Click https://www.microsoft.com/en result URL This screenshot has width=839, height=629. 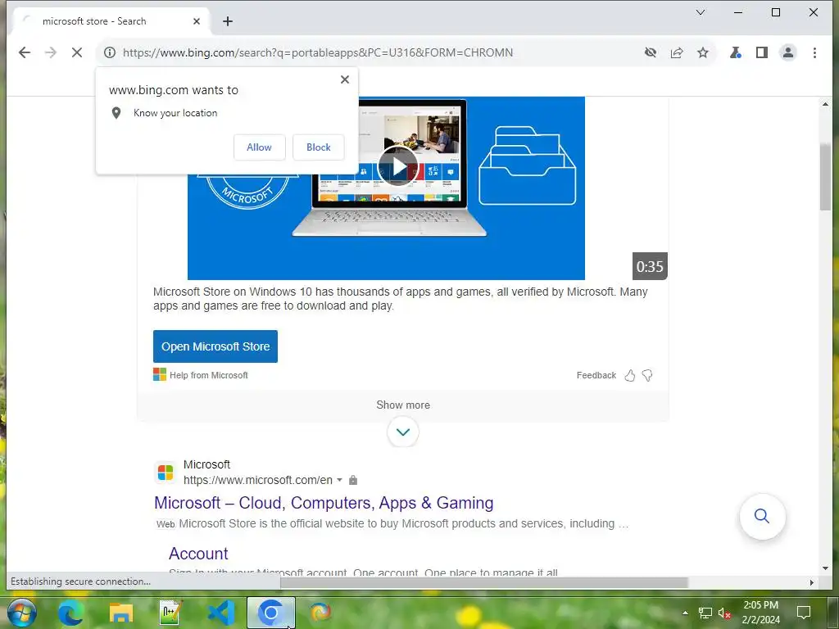(258, 480)
